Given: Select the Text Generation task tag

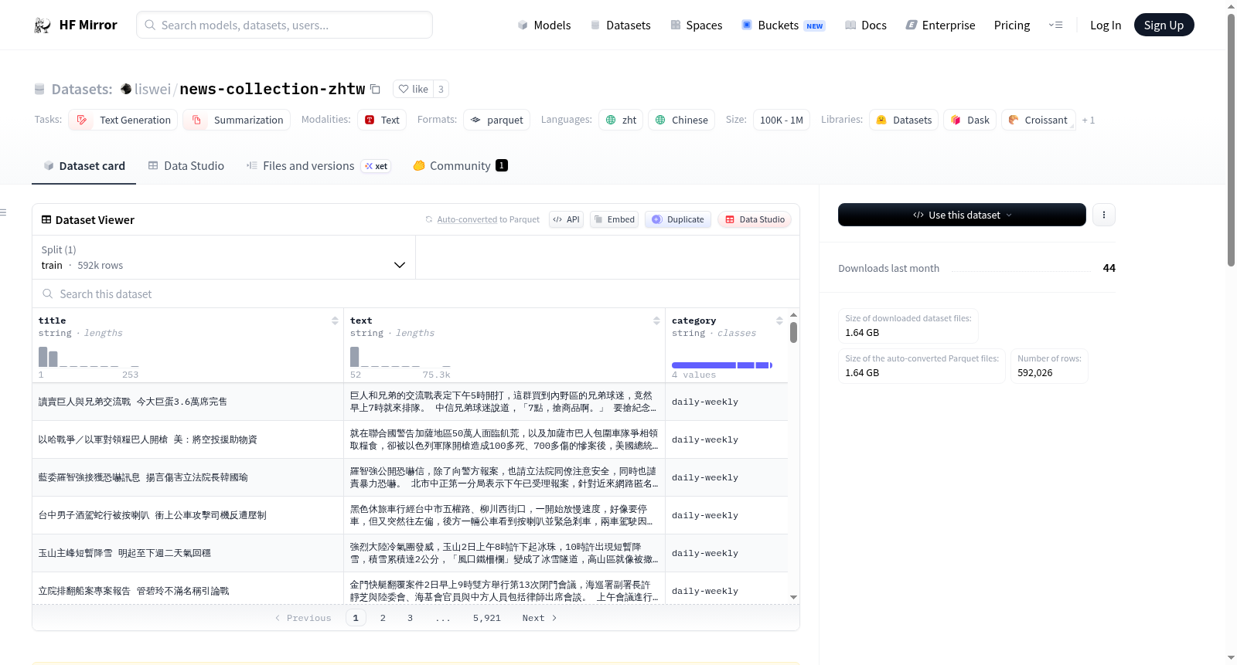Looking at the screenshot, I should (x=123, y=120).
